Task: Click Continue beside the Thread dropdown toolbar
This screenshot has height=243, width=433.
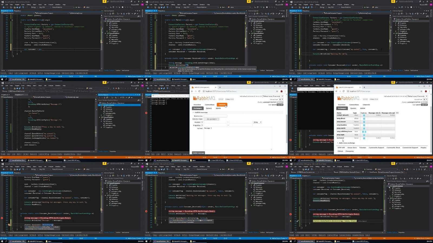Action: click(368, 169)
